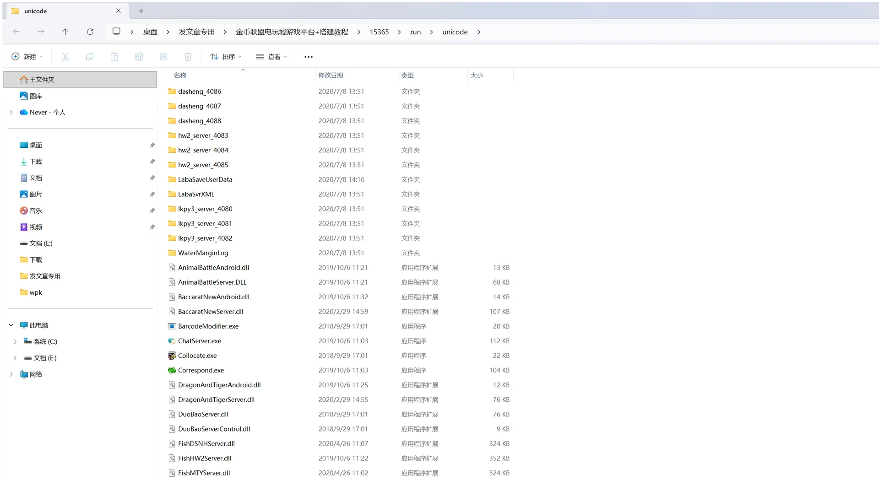
Task: Click the Delete trash icon
Action: point(188,57)
